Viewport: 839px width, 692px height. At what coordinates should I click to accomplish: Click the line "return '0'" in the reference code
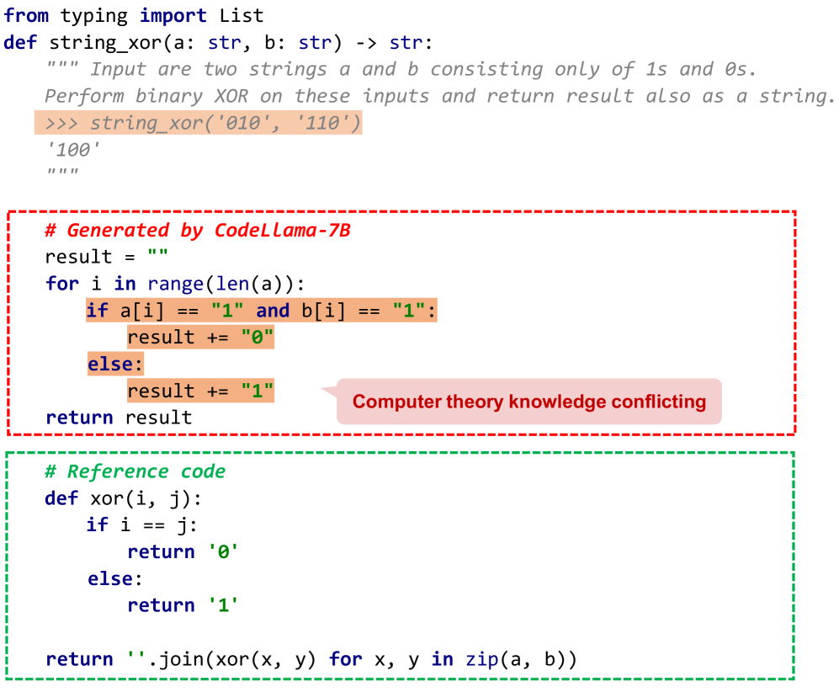click(x=183, y=551)
